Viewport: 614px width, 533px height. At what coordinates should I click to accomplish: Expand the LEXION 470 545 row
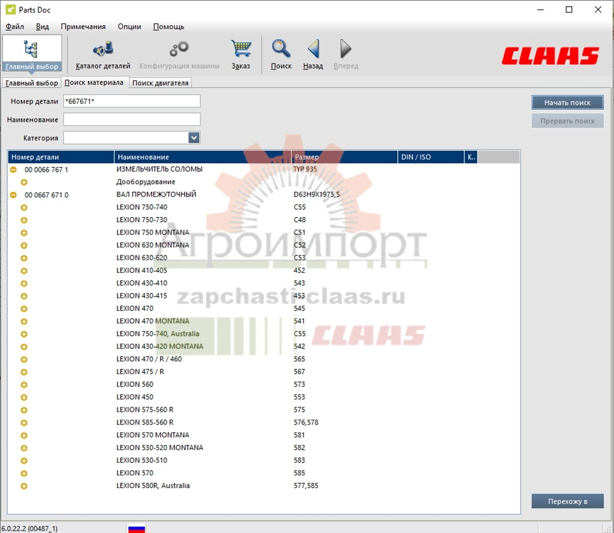[24, 309]
